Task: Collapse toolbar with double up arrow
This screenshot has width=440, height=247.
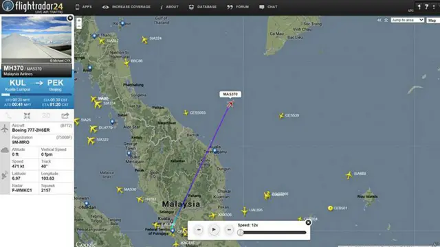Action: (x=386, y=20)
